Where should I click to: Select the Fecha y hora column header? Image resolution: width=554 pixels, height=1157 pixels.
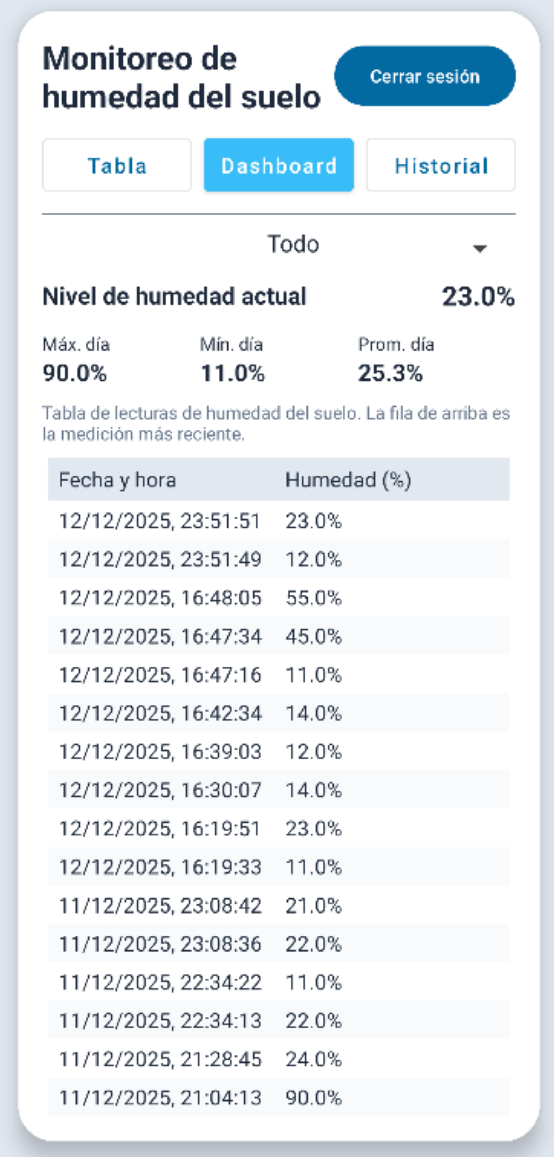(x=118, y=481)
